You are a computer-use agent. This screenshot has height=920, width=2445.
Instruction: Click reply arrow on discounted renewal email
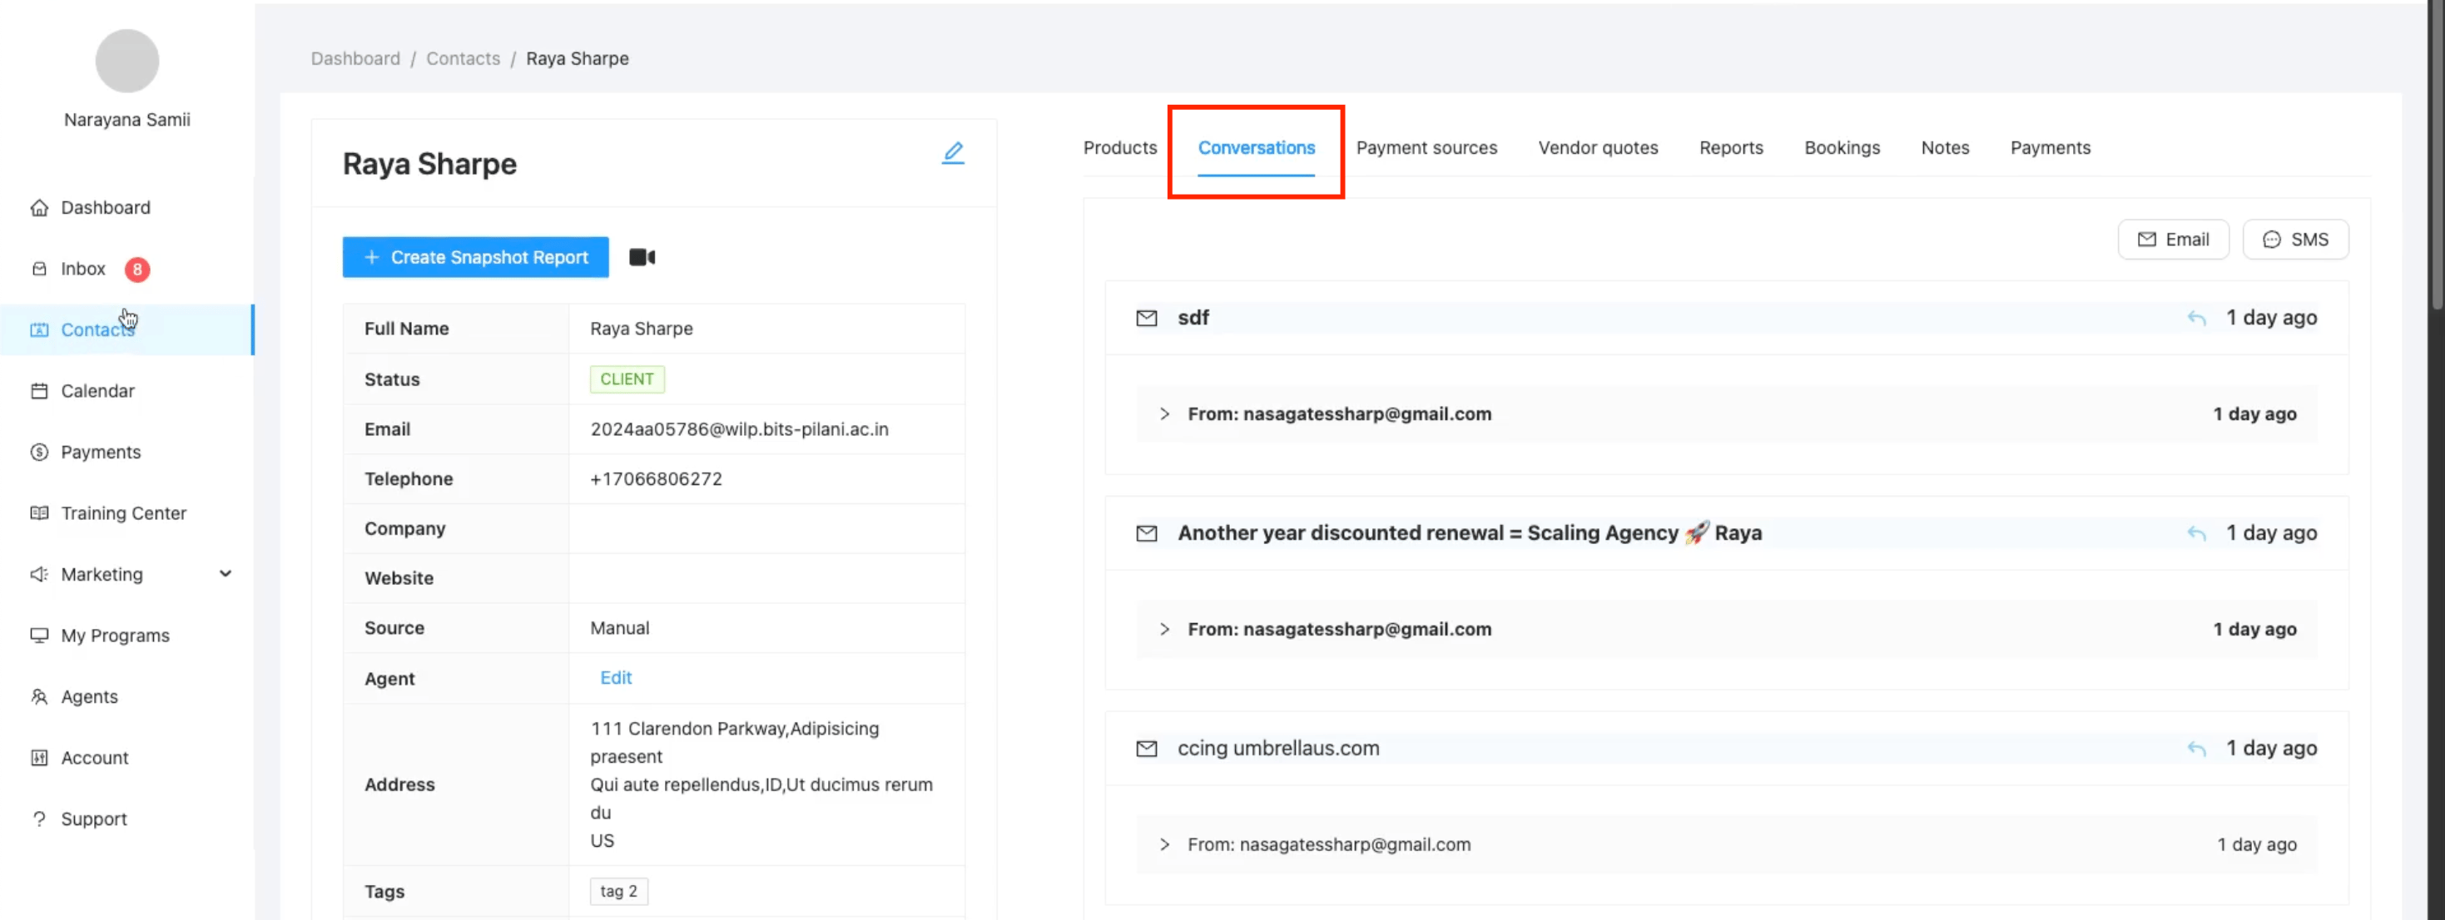2195,533
